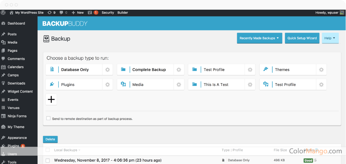Run the Plugins backup profile
Image resolution: width=346 pixels, height=164 pixels.
tap(74, 85)
